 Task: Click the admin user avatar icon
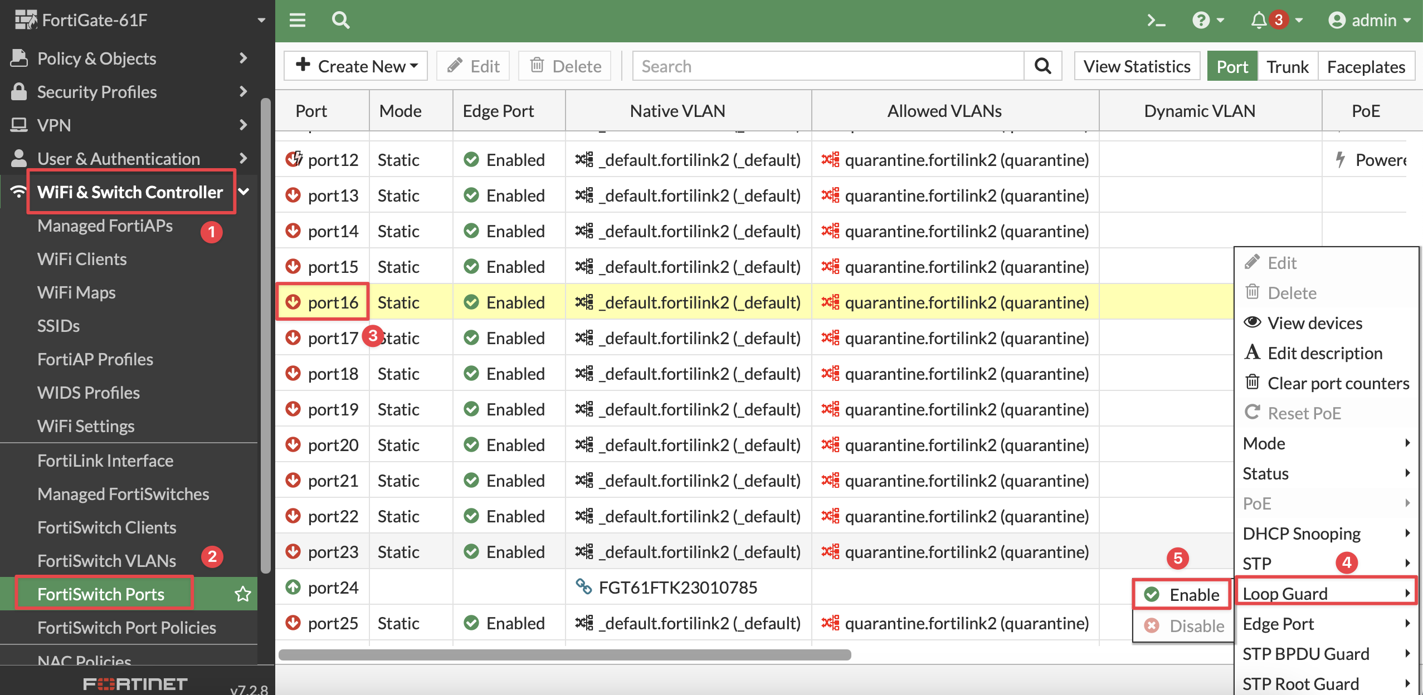pos(1337,21)
